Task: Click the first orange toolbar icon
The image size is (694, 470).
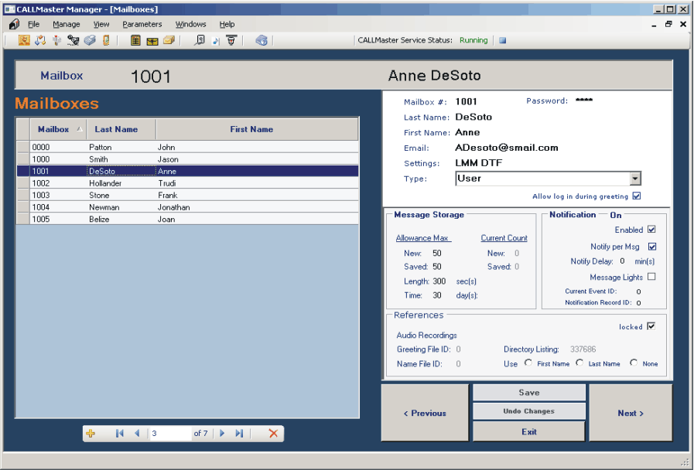Action: (x=24, y=40)
